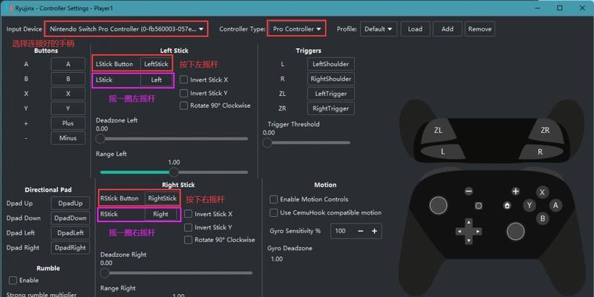
Task: Click the ZR trigger on controller image
Action: coord(545,131)
